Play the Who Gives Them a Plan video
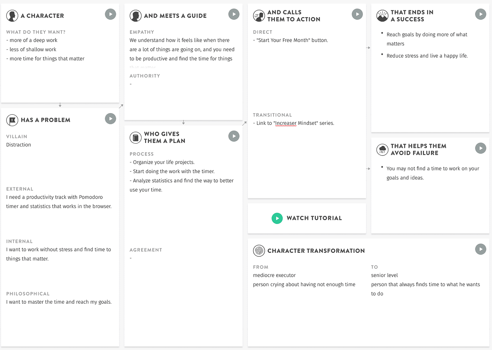The image size is (492, 350). pos(234,136)
